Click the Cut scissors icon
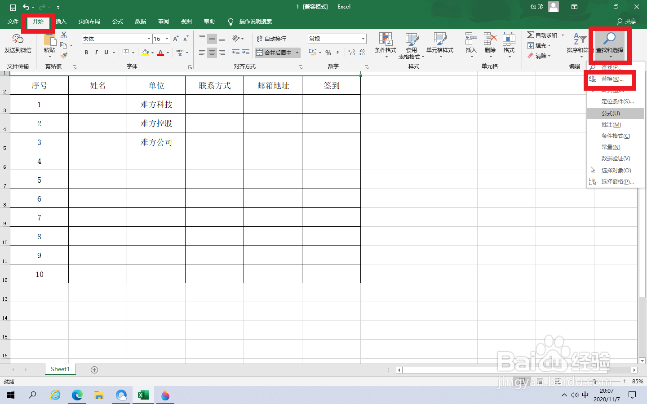Image resolution: width=647 pixels, height=404 pixels. coord(64,35)
